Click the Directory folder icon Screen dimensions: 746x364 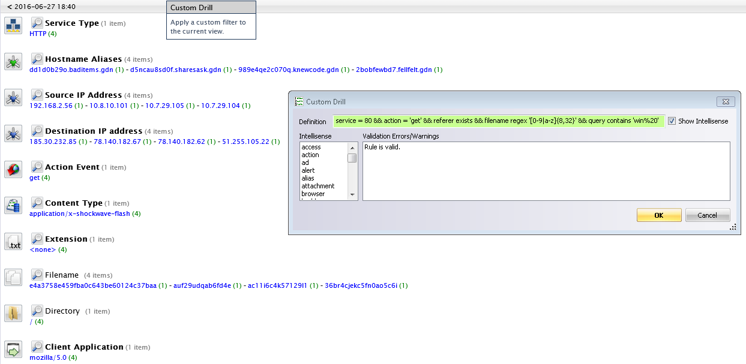13,314
